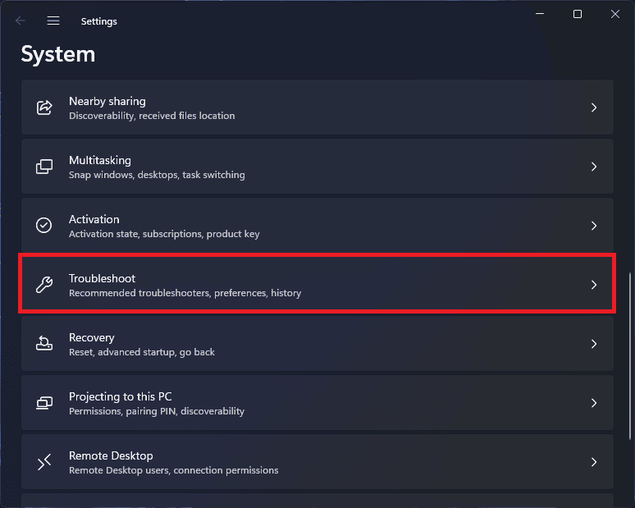
Task: Open the Troubleshoot settings entry
Action: coord(317,285)
